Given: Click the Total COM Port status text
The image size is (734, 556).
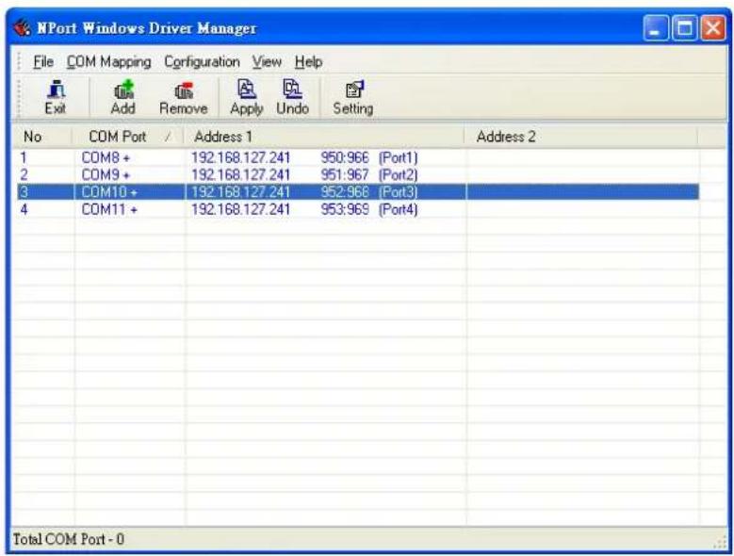Looking at the screenshot, I should pos(69,539).
